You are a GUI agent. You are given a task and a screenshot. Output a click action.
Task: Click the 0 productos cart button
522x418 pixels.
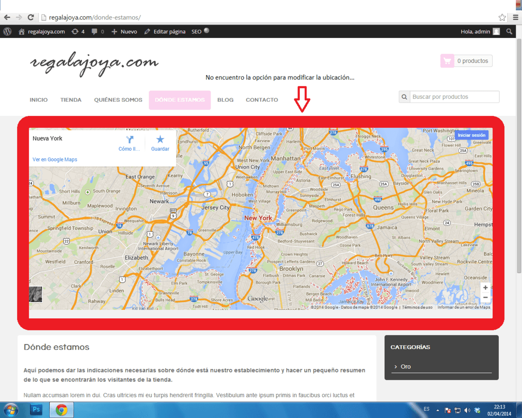(466, 61)
